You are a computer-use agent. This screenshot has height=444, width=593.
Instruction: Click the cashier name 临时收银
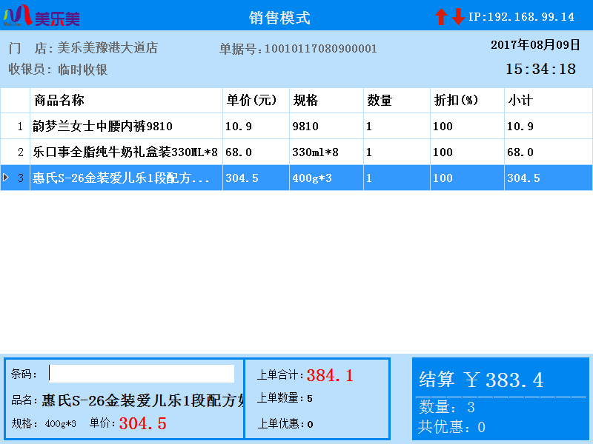coord(83,70)
